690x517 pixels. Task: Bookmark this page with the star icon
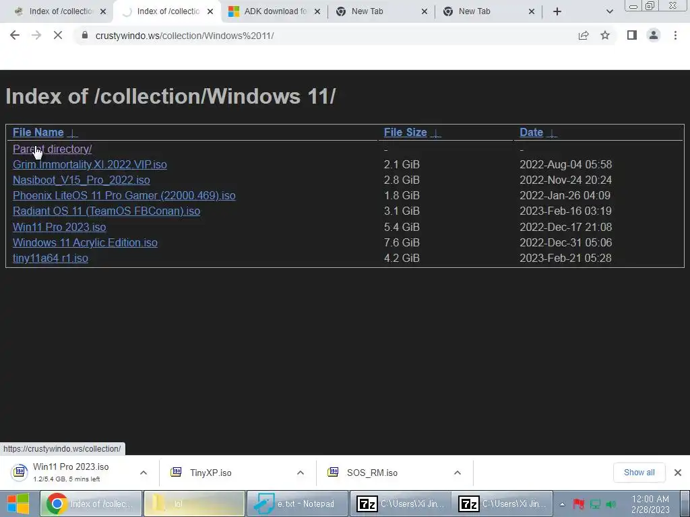pyautogui.click(x=605, y=35)
